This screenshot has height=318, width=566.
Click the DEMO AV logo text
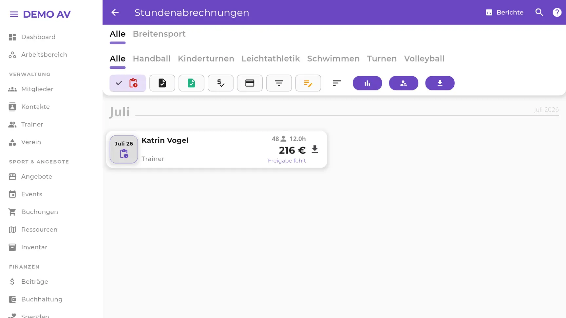[47, 14]
